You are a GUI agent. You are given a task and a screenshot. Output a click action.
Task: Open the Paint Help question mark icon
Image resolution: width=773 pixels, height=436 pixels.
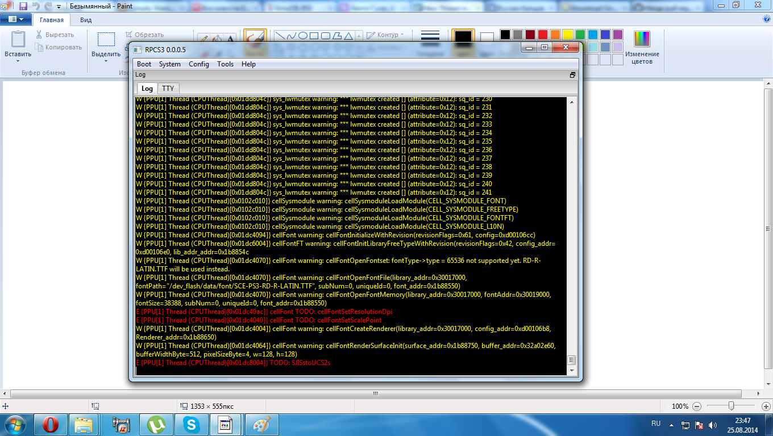pos(767,19)
